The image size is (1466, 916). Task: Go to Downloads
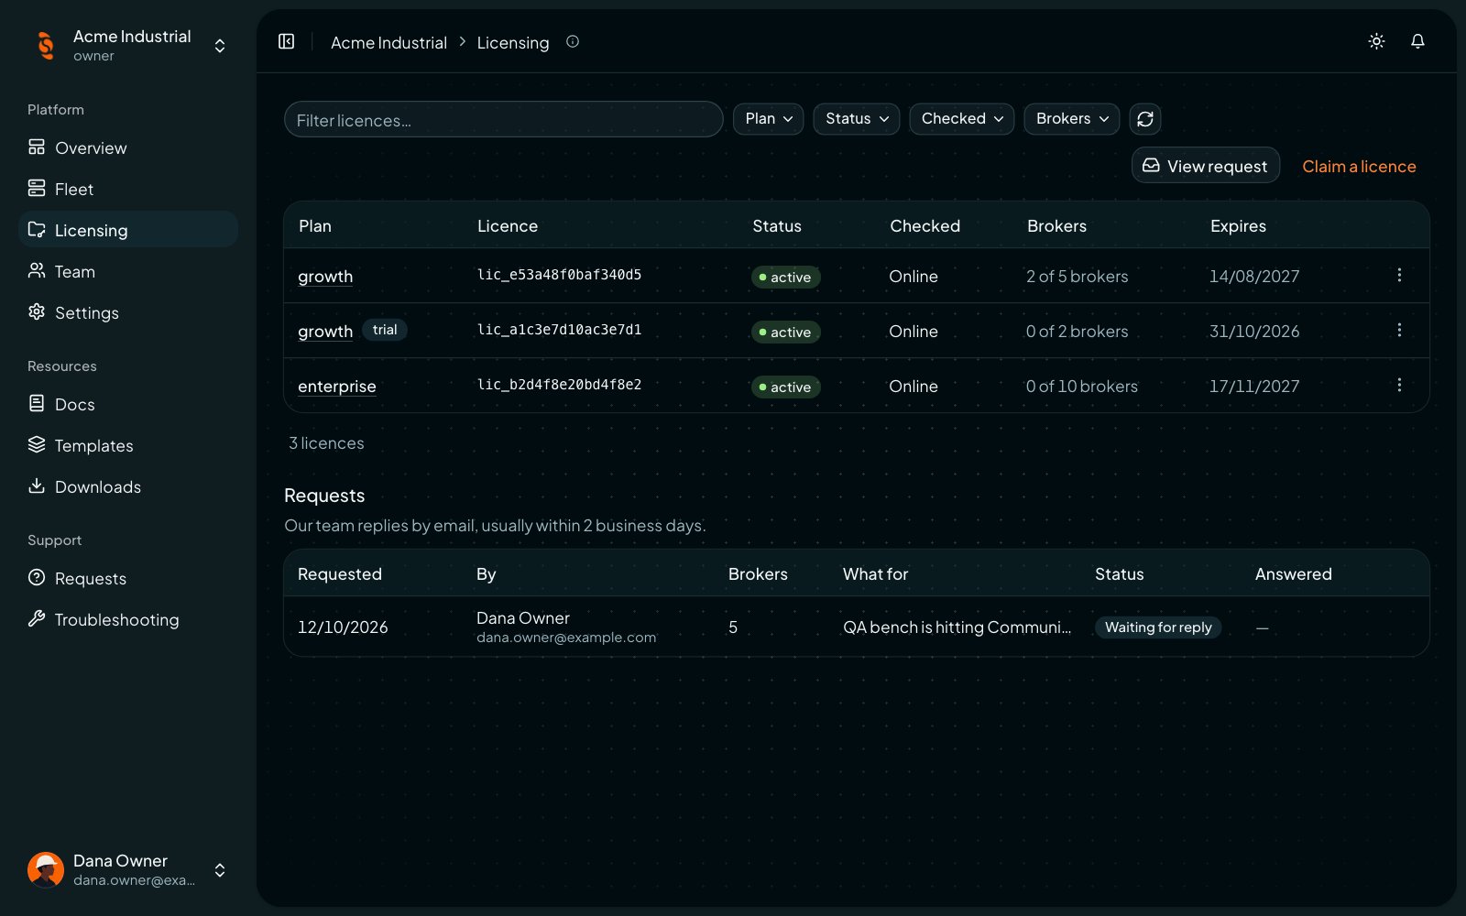[128, 486]
